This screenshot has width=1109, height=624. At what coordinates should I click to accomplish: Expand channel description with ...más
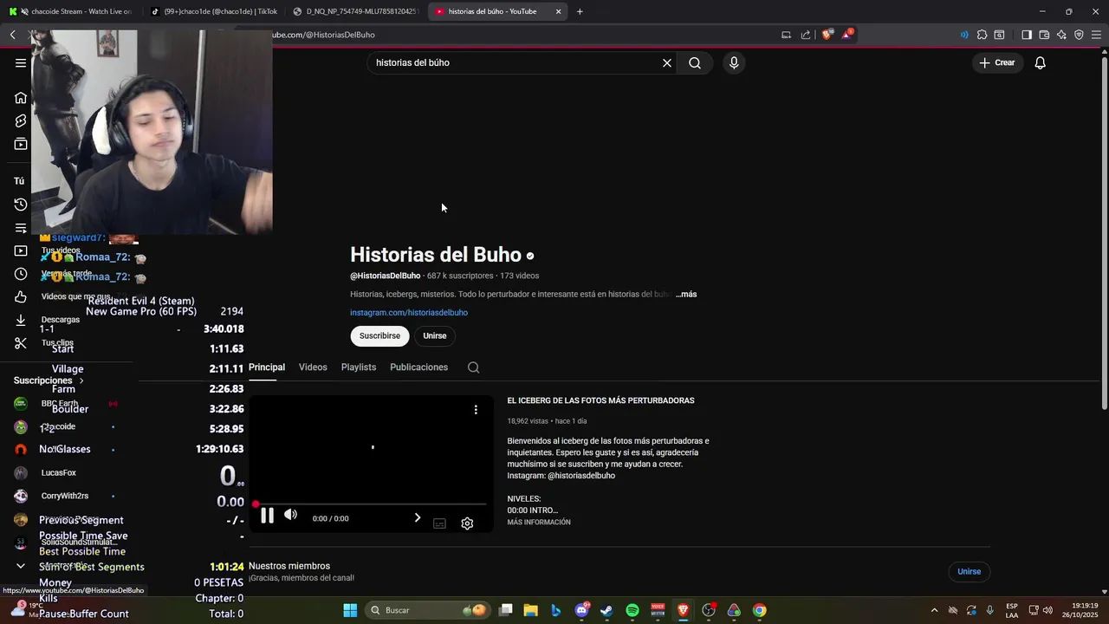click(x=686, y=295)
